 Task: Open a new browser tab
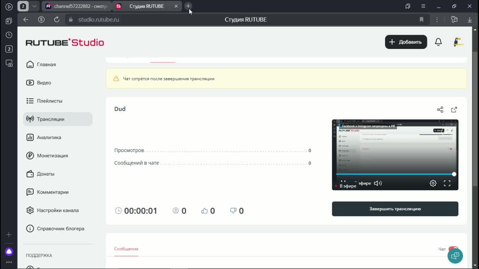coord(188,6)
